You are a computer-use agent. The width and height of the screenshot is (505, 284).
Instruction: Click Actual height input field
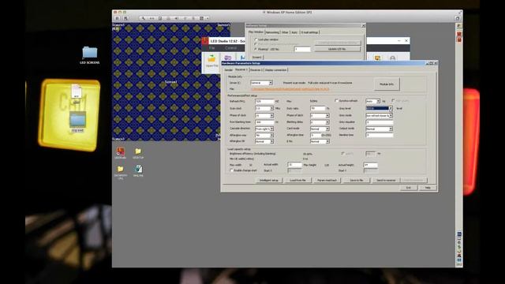point(370,165)
